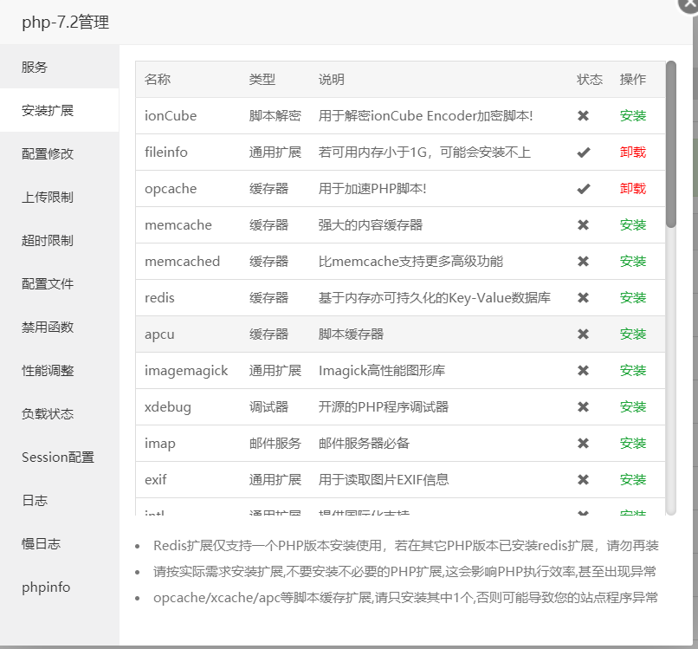Viewport: 698px width, 649px height.
Task: Click the xdebug status cross icon
Action: [x=583, y=406]
